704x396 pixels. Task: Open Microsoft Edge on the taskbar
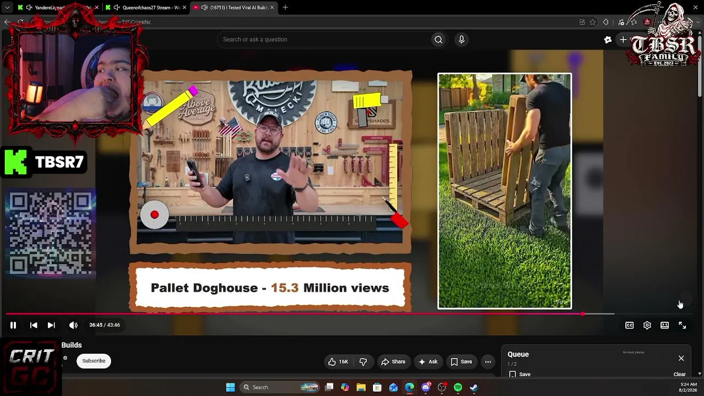point(410,387)
